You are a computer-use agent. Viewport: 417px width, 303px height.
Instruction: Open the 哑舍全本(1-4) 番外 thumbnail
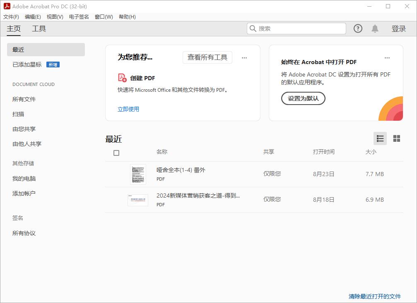(x=138, y=174)
